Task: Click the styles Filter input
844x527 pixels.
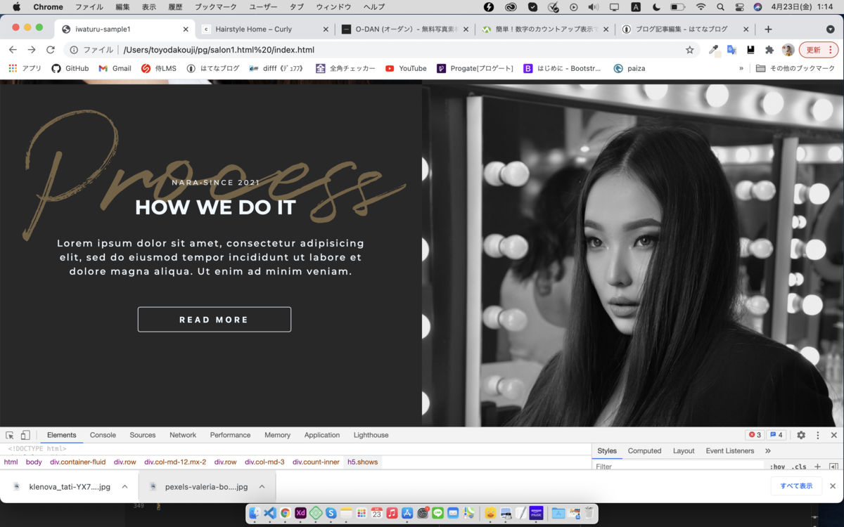Action: (679, 466)
